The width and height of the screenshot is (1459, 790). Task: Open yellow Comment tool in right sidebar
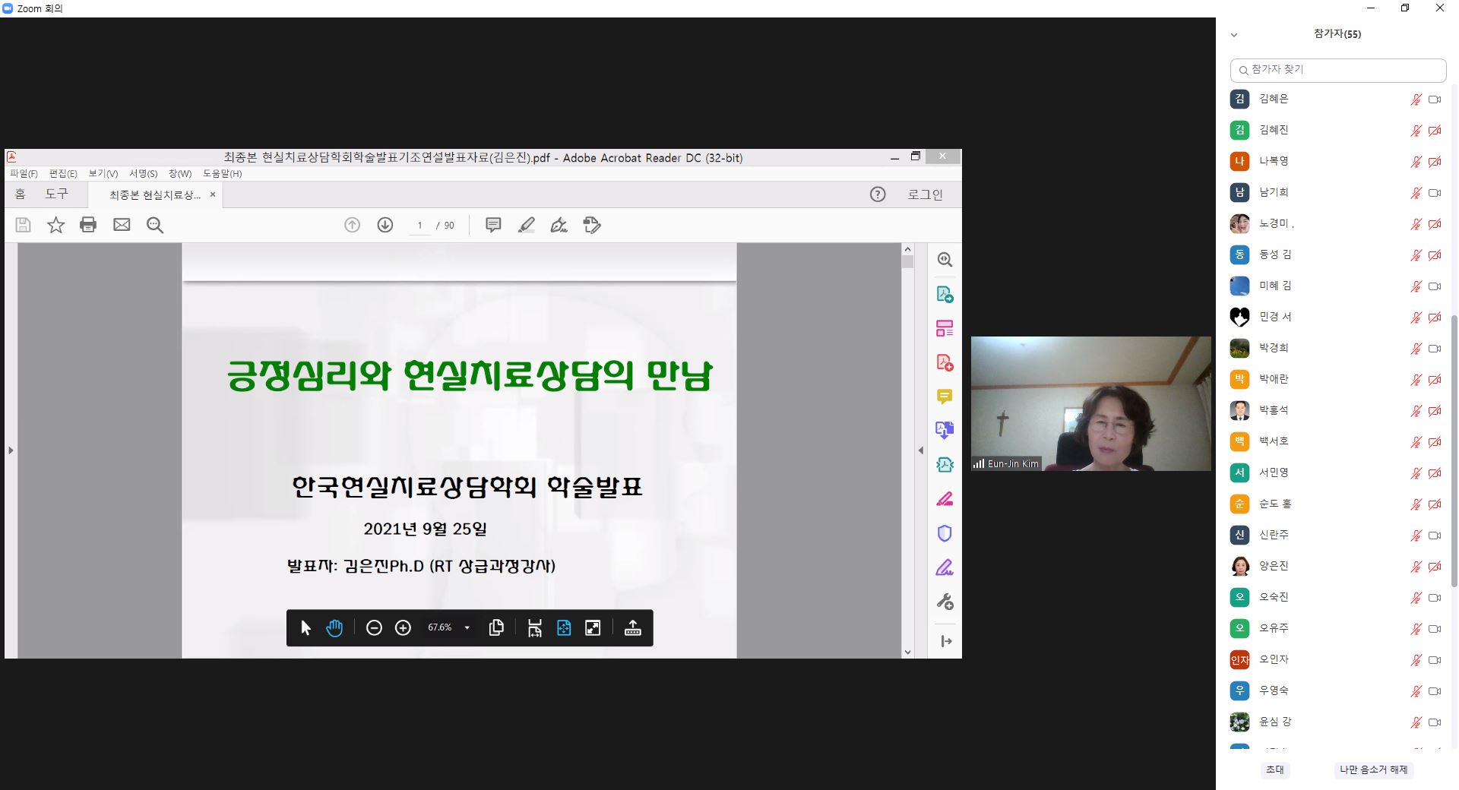tap(945, 397)
